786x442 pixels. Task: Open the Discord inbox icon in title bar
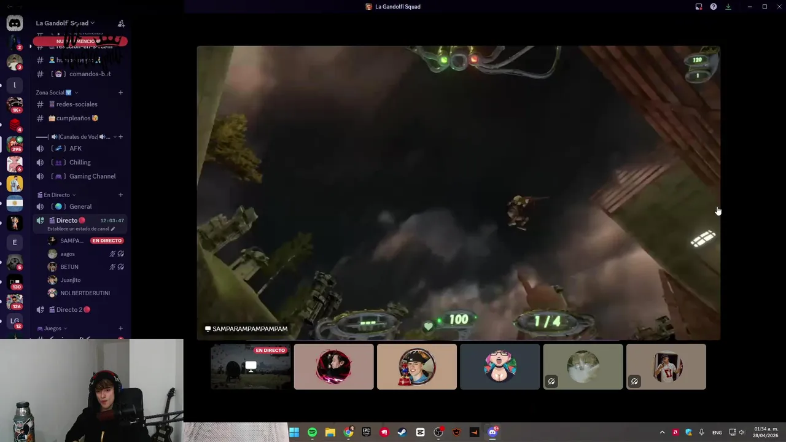pyautogui.click(x=699, y=7)
